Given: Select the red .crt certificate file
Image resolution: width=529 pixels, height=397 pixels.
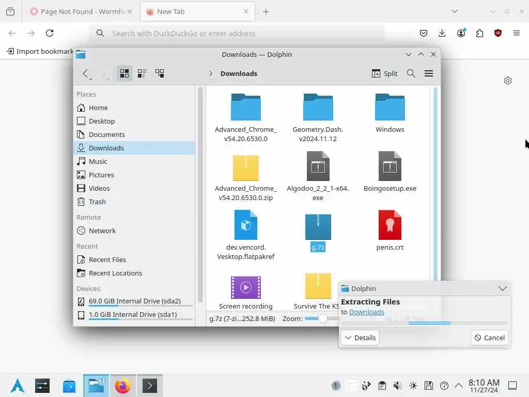Looking at the screenshot, I should [390, 231].
